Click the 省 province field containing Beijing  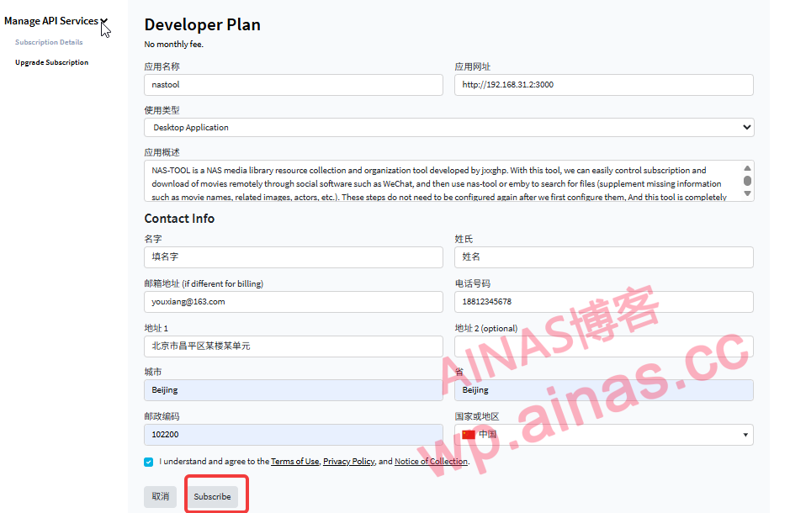pyautogui.click(x=603, y=390)
